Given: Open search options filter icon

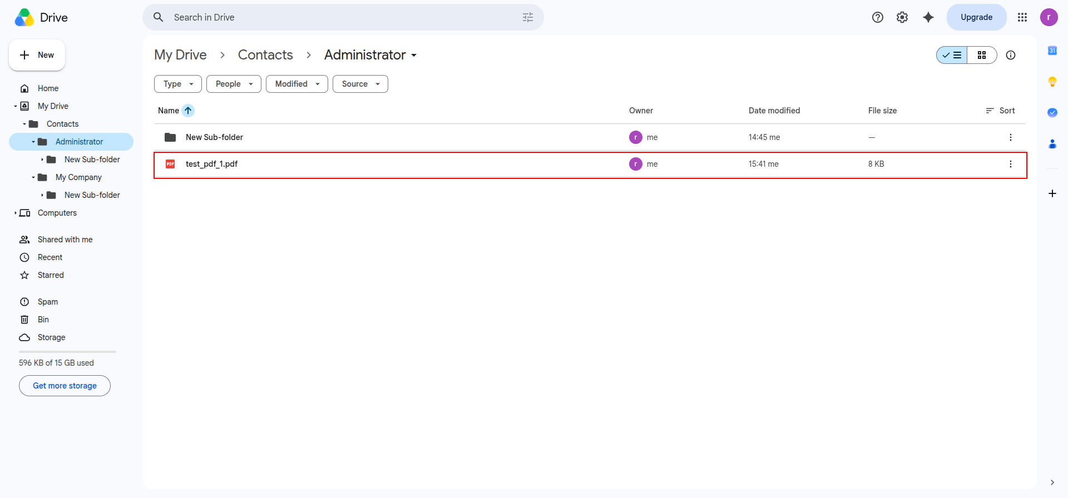Looking at the screenshot, I should (528, 17).
